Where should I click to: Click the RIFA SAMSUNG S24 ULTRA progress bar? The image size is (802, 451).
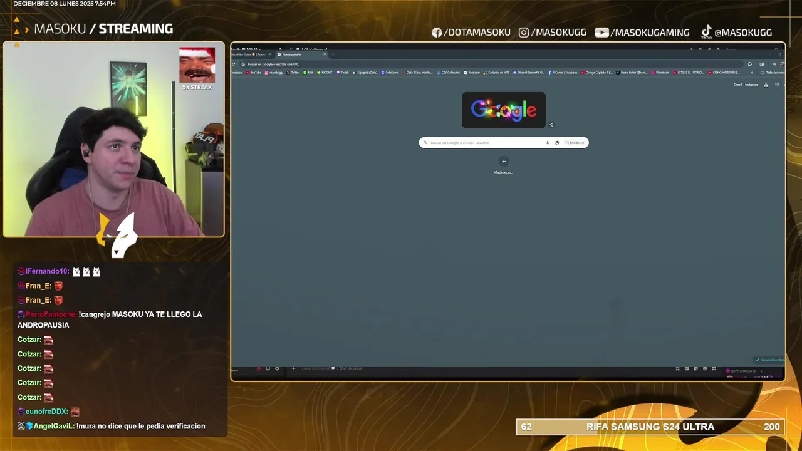pos(650,427)
